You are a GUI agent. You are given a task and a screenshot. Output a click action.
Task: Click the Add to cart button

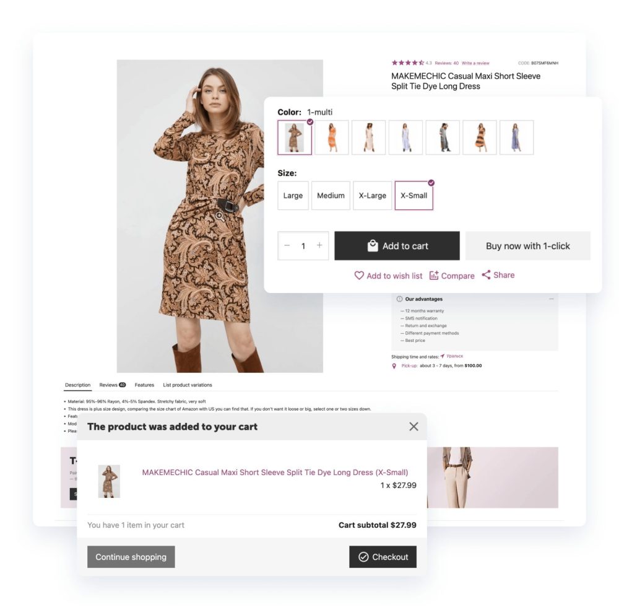point(397,246)
